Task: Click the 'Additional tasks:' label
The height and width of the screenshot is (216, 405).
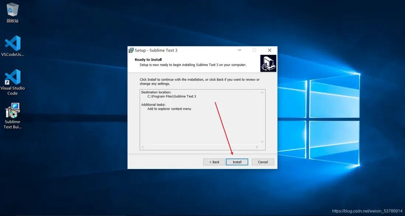Action: pos(153,104)
